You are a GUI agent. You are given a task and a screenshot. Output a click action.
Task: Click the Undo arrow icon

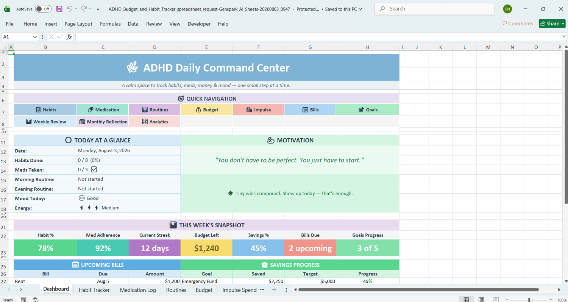(x=69, y=9)
